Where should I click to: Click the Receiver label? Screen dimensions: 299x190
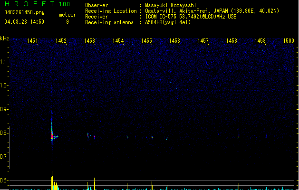[96, 17]
